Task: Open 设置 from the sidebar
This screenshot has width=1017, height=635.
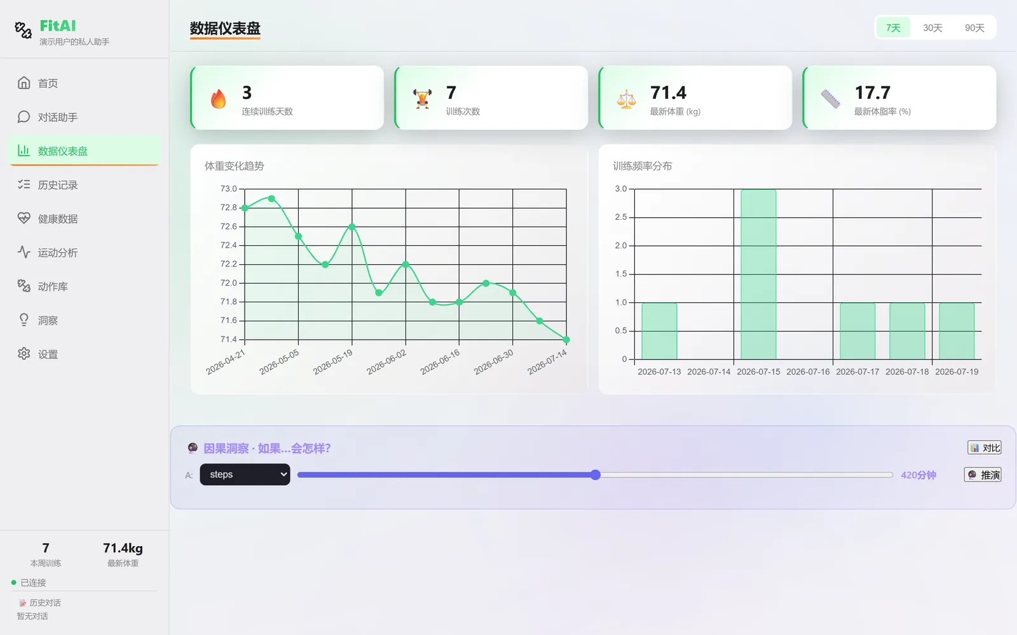Action: [84, 354]
